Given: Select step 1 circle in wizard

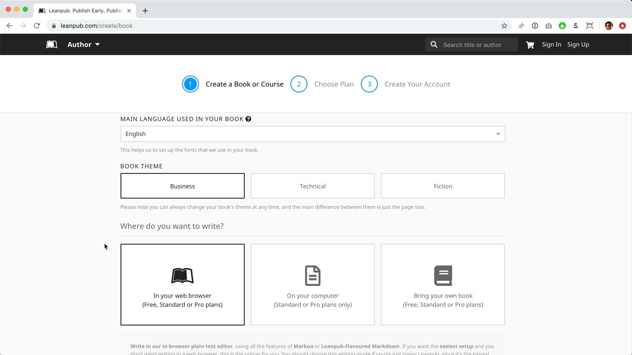Looking at the screenshot, I should pos(190,84).
